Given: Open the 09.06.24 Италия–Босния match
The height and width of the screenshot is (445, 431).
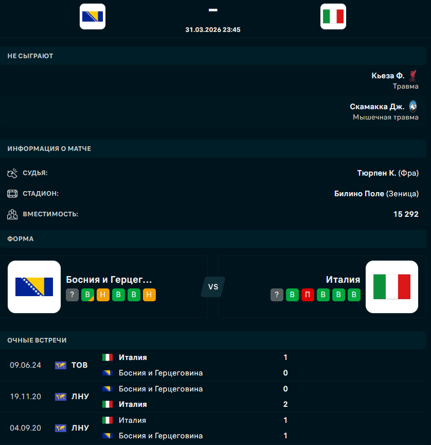Looking at the screenshot, I should (195, 365).
